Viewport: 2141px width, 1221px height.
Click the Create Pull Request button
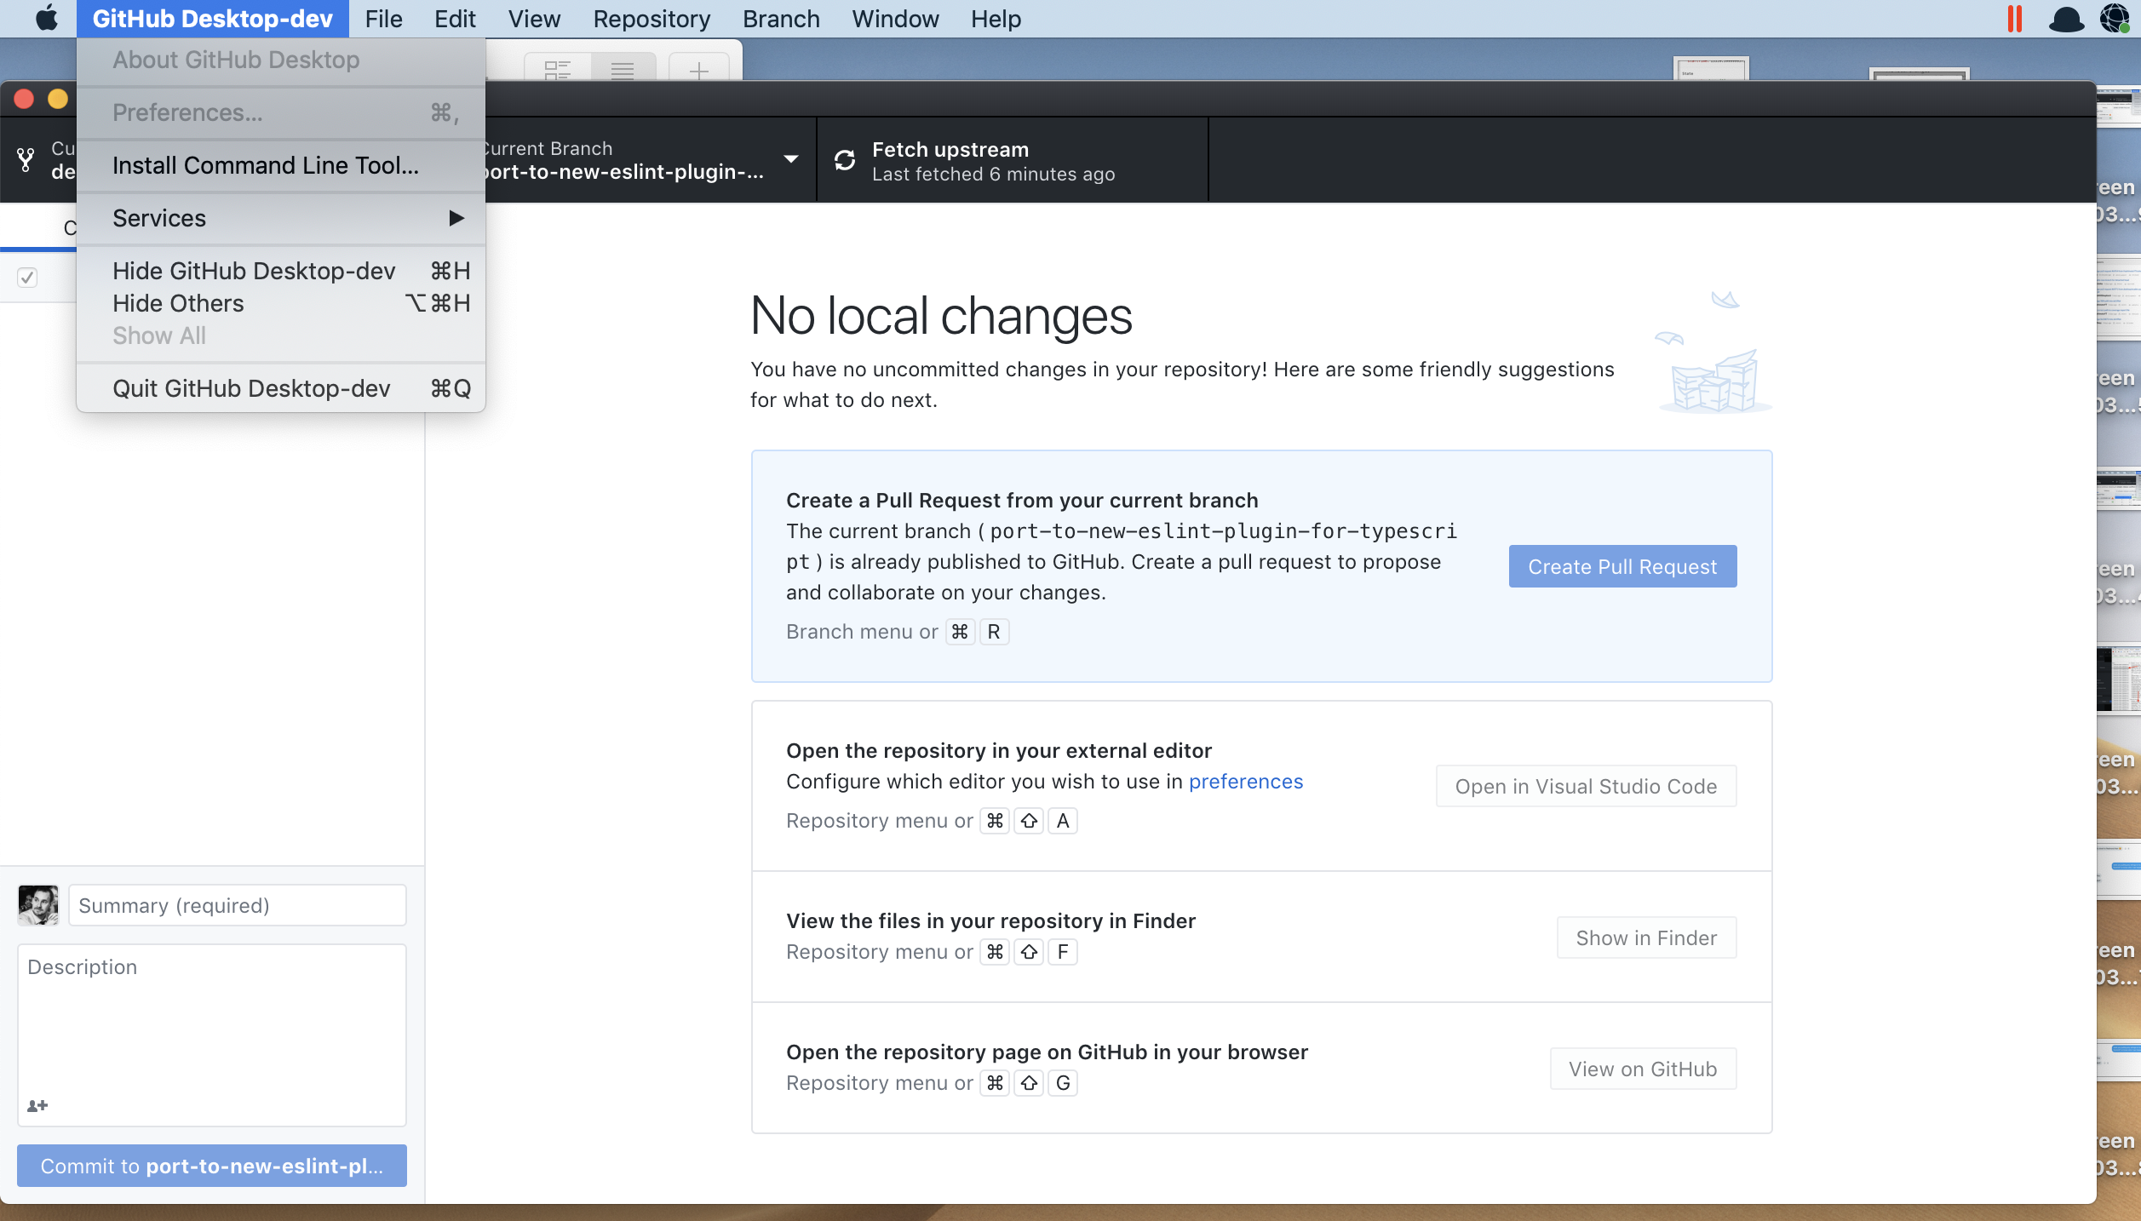(1622, 565)
